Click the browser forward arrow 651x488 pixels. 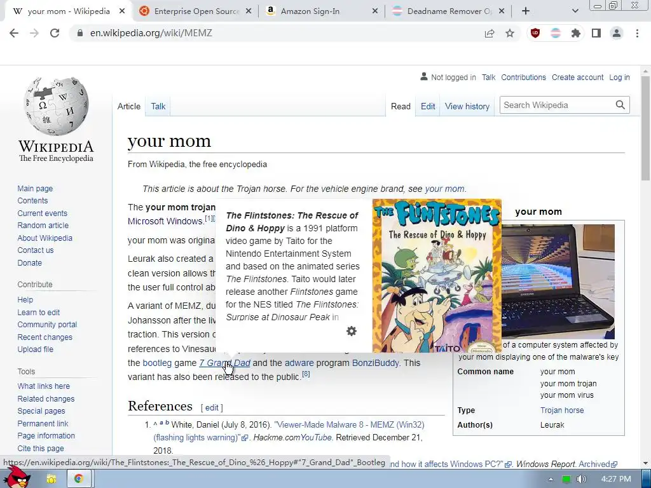(34, 33)
